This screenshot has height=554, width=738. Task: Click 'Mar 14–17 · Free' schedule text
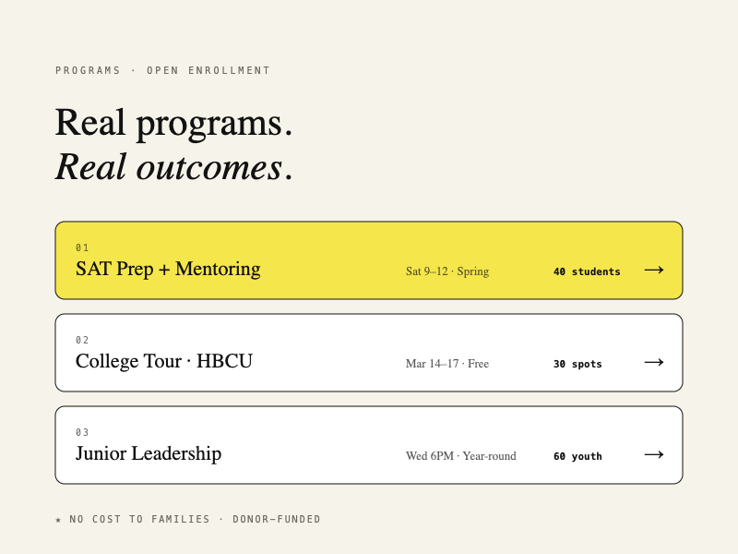point(447,364)
